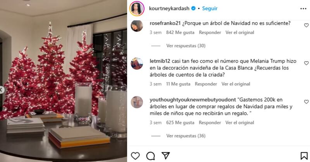Open letmib12's avatar thumbnail

point(137,64)
